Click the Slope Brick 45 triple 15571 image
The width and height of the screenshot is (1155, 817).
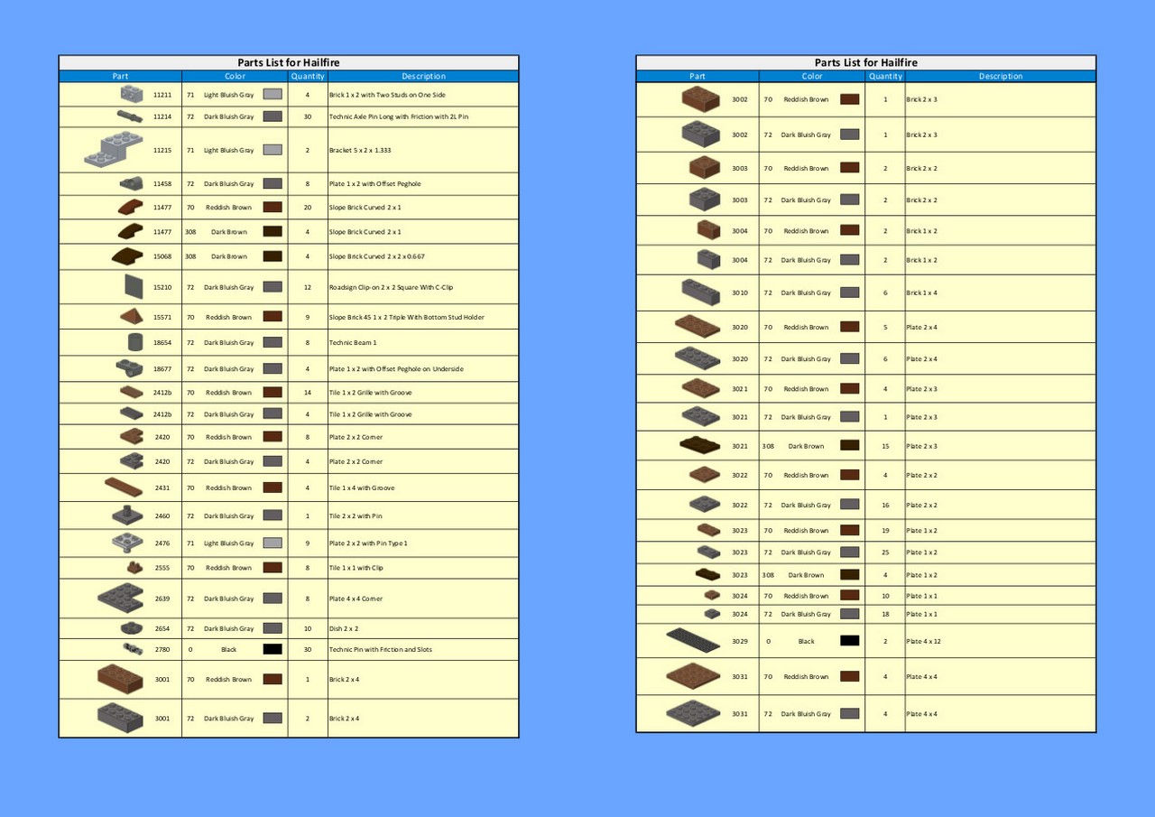click(x=131, y=317)
